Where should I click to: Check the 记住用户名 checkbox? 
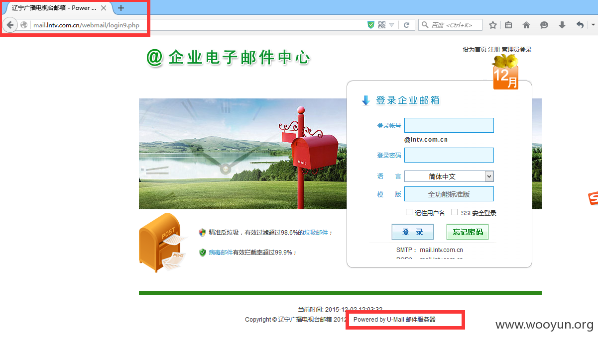pyautogui.click(x=409, y=212)
